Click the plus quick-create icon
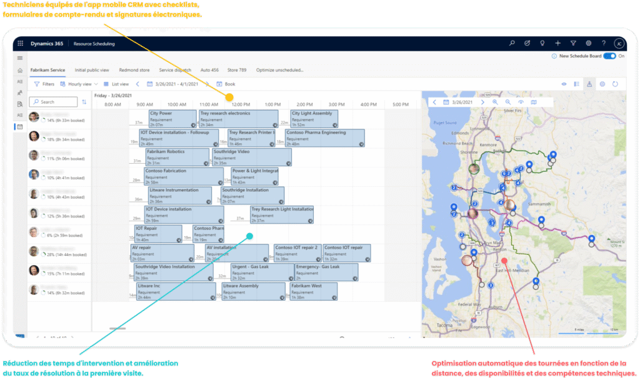This screenshot has height=378, width=640. click(557, 43)
